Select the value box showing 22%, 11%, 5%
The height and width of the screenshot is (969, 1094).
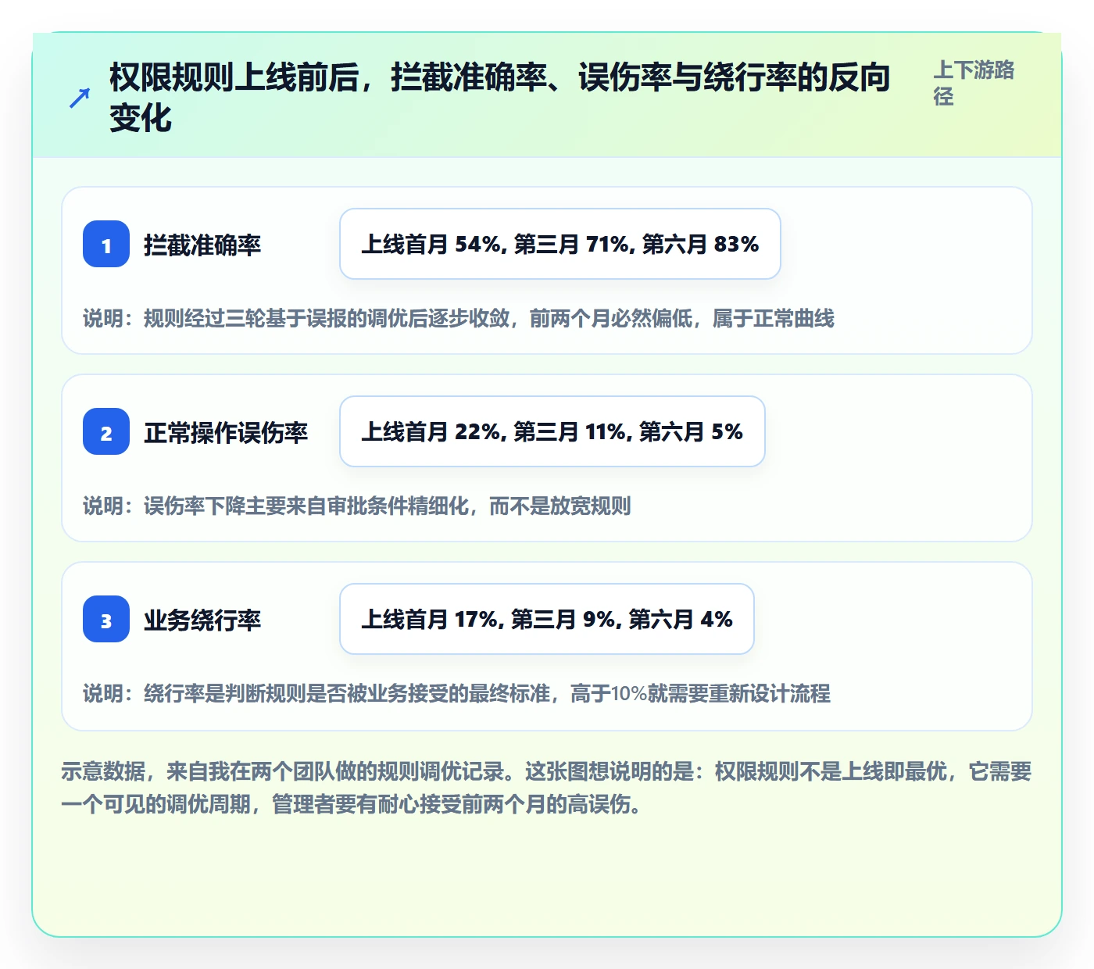(x=552, y=431)
